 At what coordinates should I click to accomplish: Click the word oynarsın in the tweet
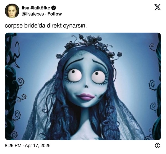(75, 26)
